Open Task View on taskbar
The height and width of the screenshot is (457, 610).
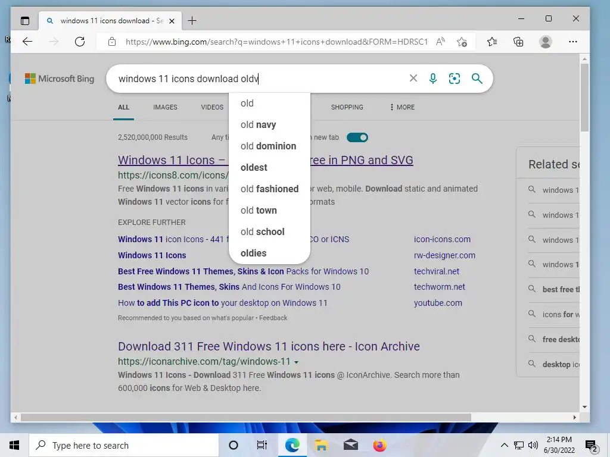[262, 445]
